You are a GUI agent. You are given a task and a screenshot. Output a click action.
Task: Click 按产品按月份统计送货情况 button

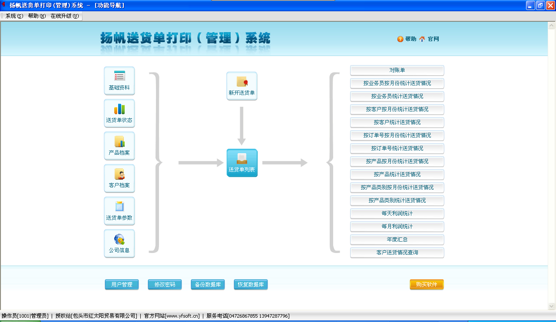click(x=397, y=161)
